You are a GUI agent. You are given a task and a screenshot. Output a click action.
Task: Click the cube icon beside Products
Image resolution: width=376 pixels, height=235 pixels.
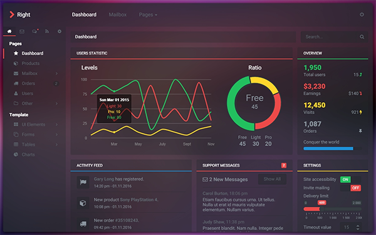tap(16, 63)
